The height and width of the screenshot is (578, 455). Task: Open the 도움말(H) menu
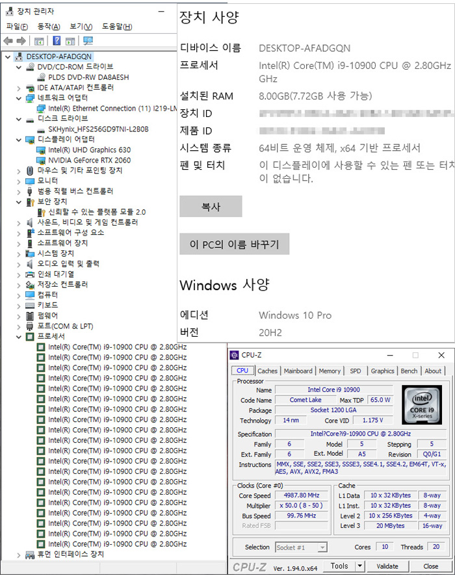click(x=117, y=27)
